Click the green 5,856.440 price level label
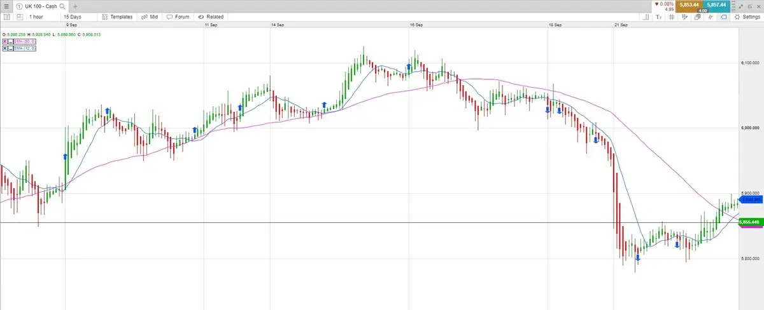The width and height of the screenshot is (764, 310). [x=749, y=222]
